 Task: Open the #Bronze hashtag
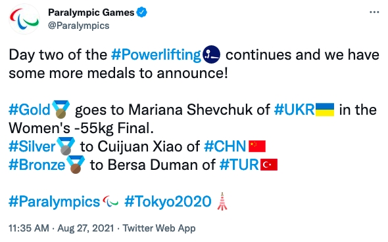tap(37, 165)
